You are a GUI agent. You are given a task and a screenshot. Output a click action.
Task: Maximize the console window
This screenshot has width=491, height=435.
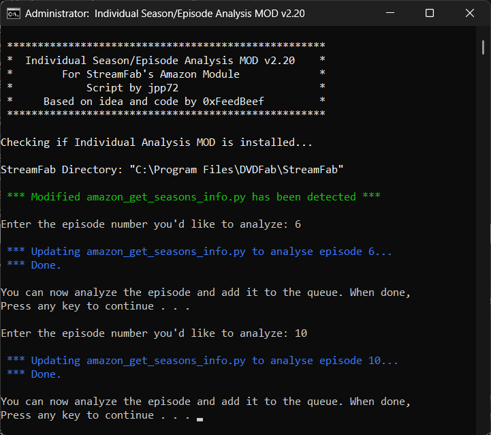(x=430, y=13)
